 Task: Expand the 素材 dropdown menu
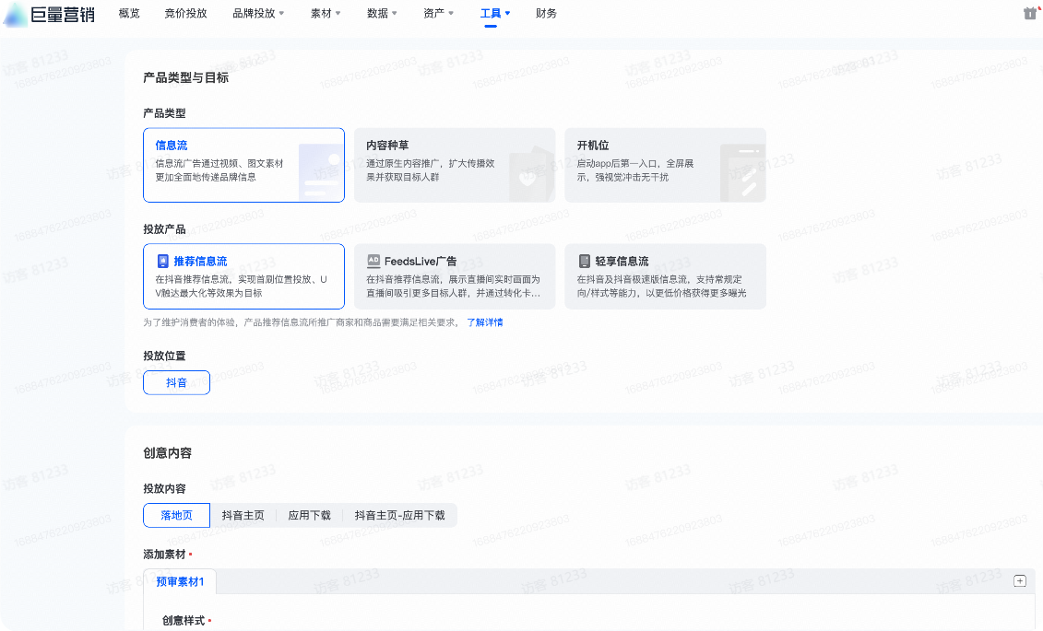(326, 13)
